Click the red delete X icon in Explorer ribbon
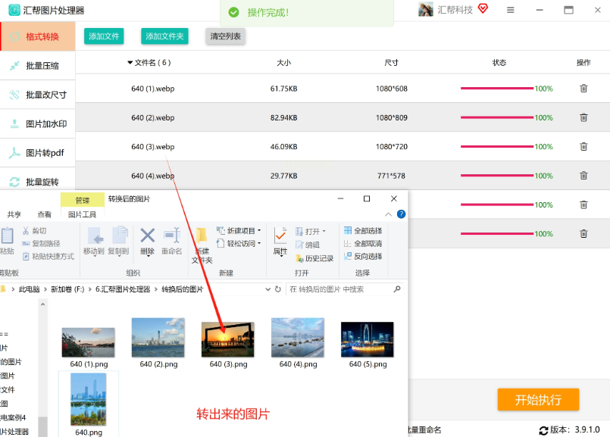610x437 pixels. 148,236
